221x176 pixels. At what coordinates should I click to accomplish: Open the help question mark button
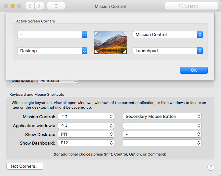211,167
